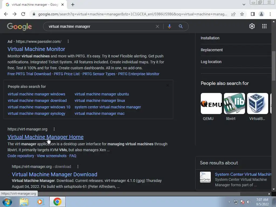Click the browser address bar URL
The width and height of the screenshot is (276, 207).
click(133, 14)
